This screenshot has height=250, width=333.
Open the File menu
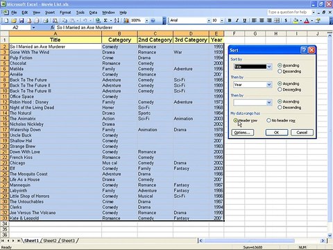point(14,12)
